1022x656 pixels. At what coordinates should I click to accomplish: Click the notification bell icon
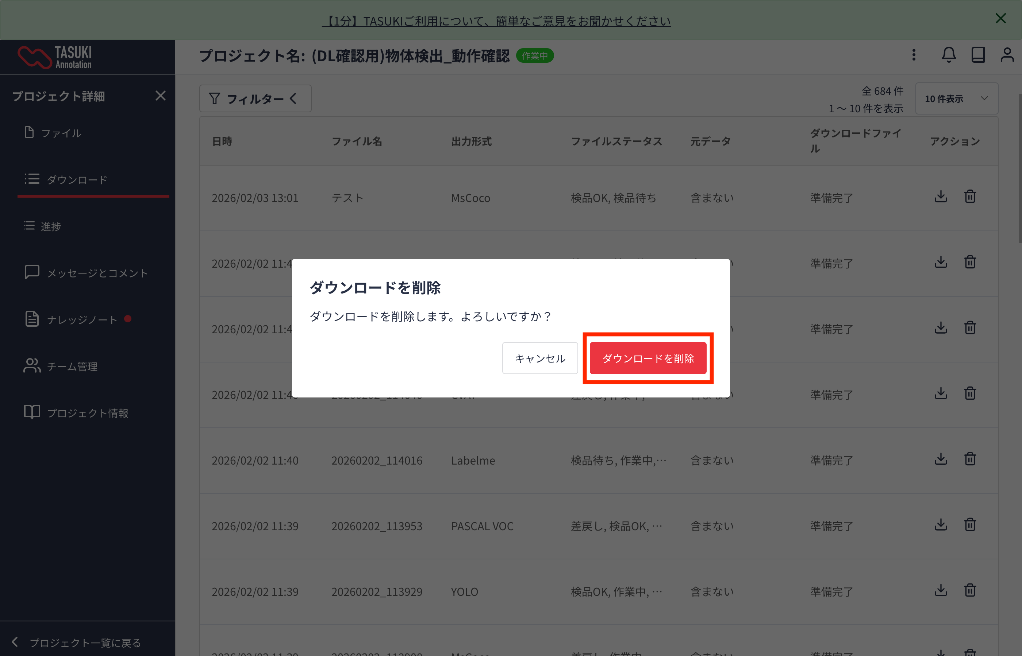tap(948, 55)
